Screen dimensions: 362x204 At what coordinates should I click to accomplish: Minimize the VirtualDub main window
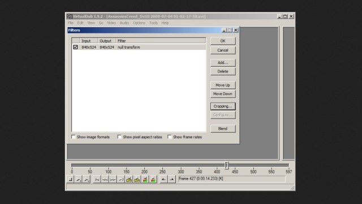tap(279, 16)
